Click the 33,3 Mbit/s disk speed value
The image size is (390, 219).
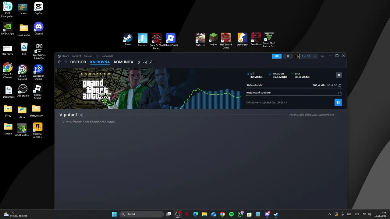[x=302, y=77]
